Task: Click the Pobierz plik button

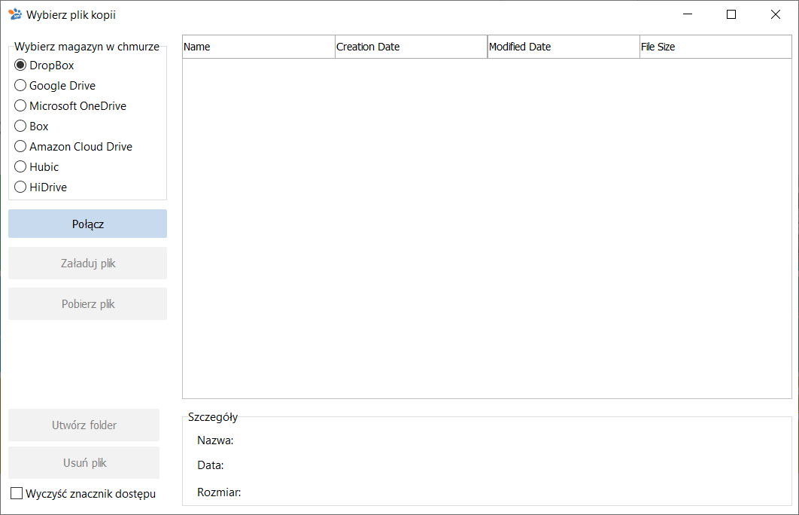Action: click(87, 304)
